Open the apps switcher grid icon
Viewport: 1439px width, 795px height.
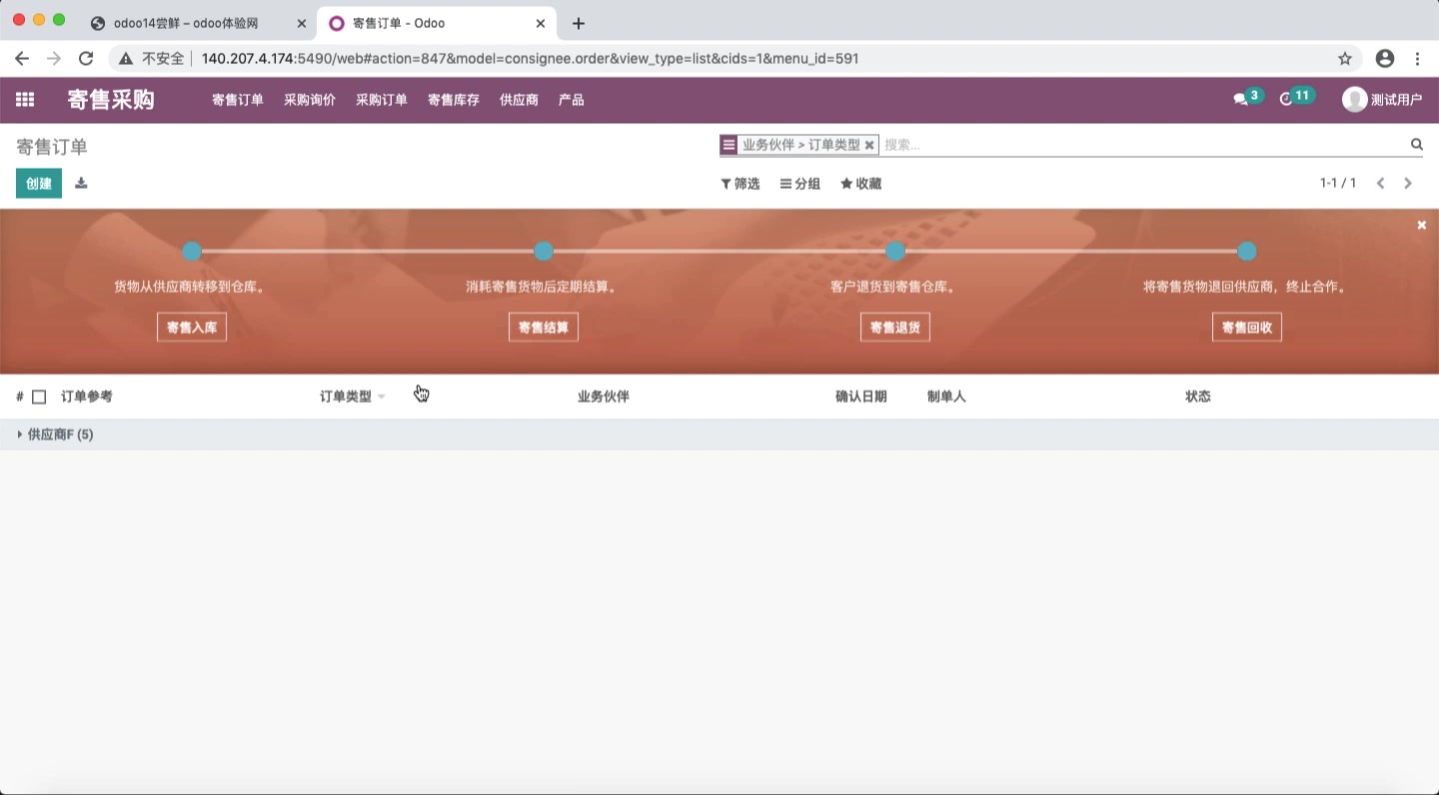point(24,99)
